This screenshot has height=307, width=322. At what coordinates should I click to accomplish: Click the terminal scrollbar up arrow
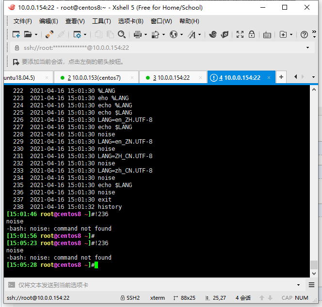tap(314, 89)
